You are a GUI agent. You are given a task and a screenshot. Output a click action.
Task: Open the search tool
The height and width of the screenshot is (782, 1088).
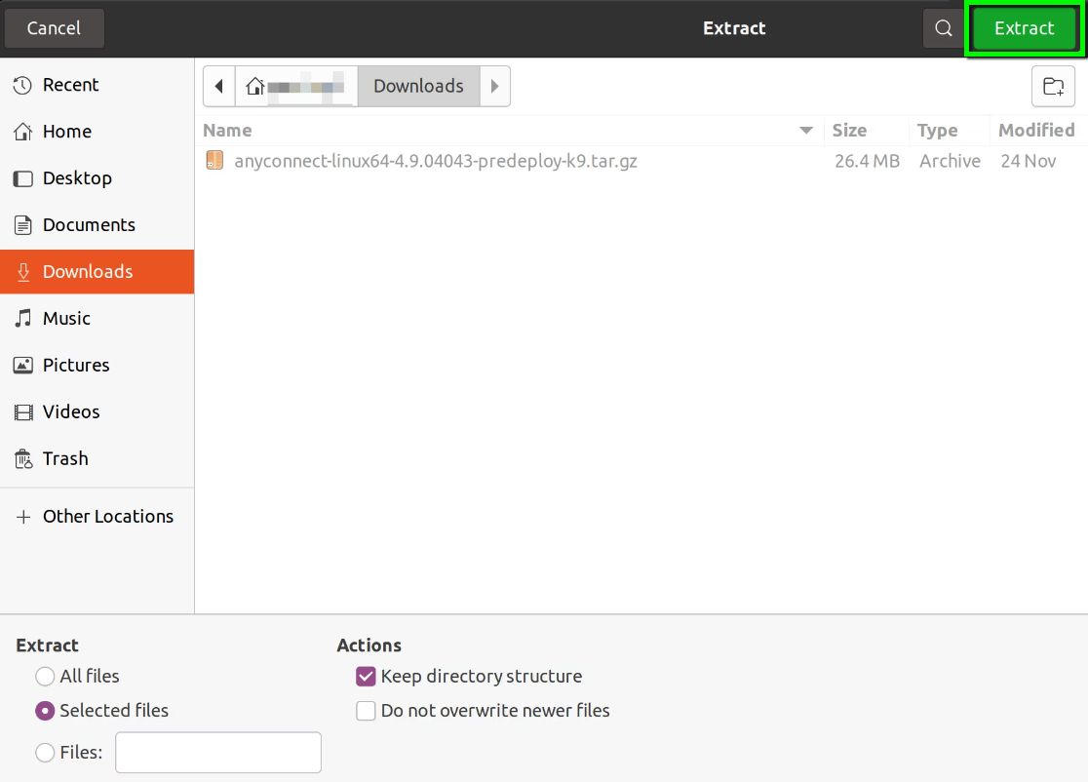click(943, 28)
